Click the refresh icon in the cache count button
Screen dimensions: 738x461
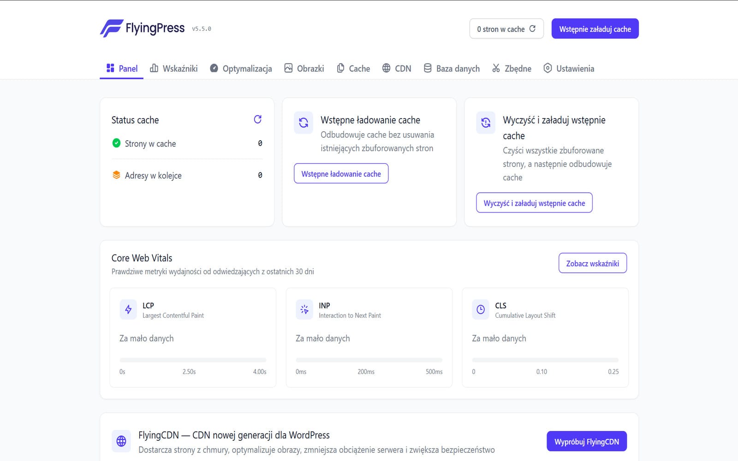point(532,29)
